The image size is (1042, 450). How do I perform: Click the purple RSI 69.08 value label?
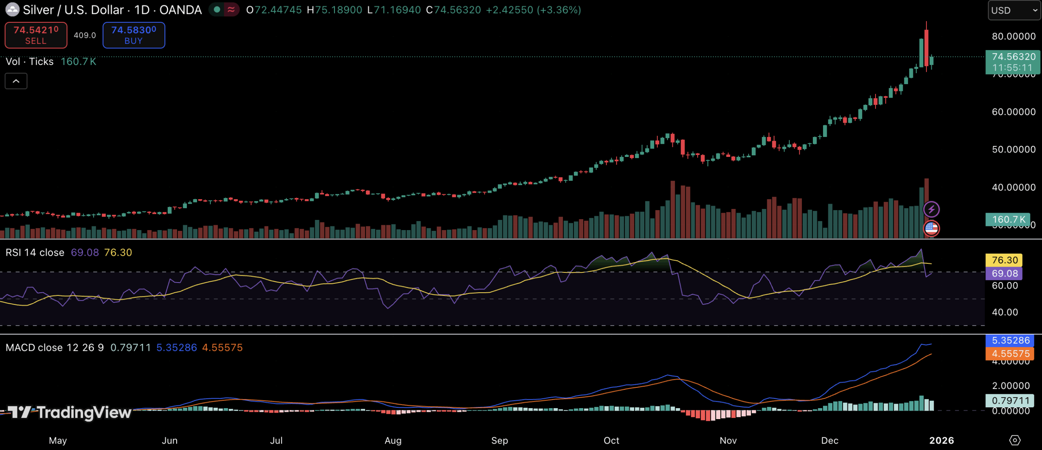(1004, 273)
